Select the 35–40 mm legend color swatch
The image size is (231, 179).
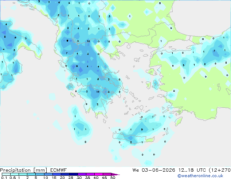[90, 174]
